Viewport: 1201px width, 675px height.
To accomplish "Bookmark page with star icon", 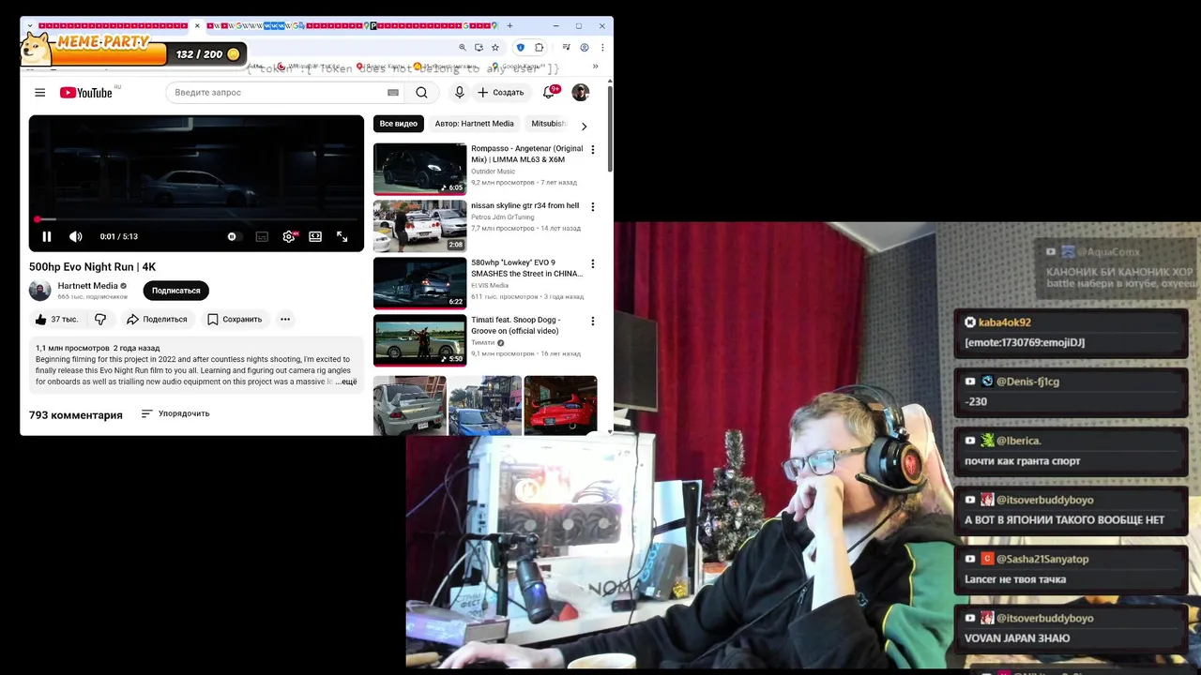I will (x=495, y=47).
